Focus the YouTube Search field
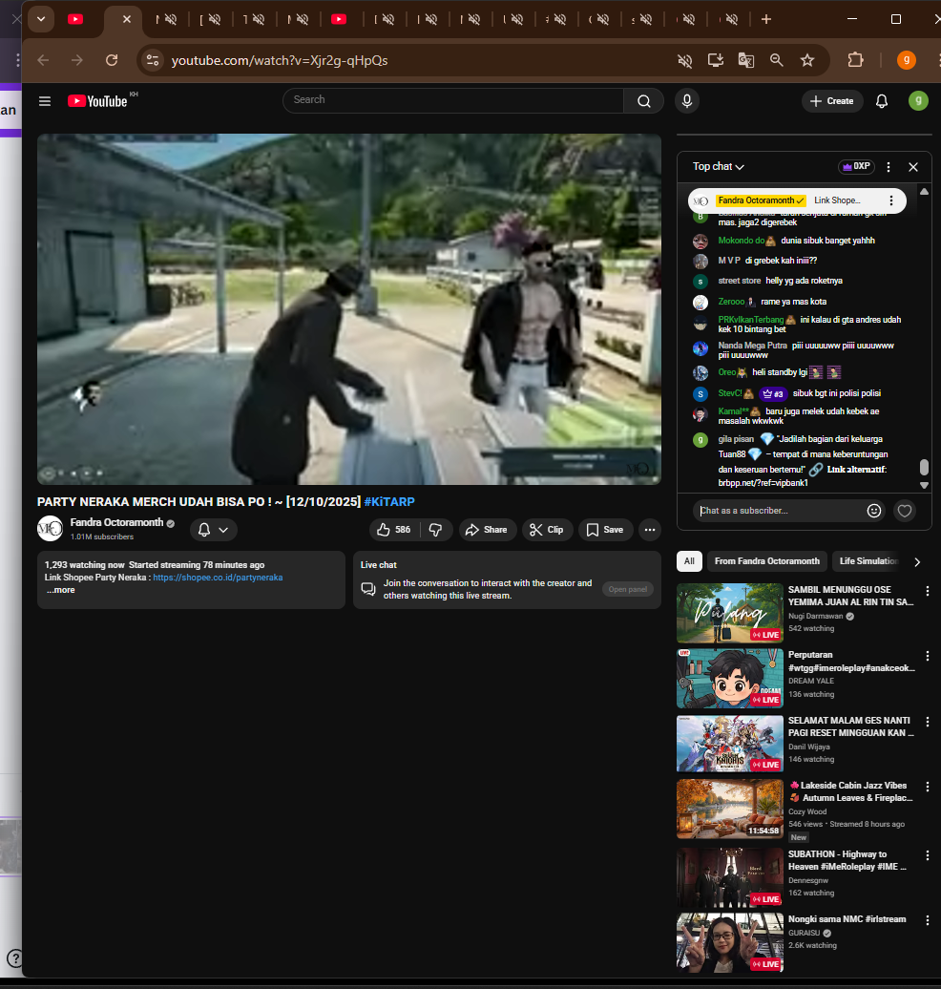The height and width of the screenshot is (989, 941). tap(452, 101)
